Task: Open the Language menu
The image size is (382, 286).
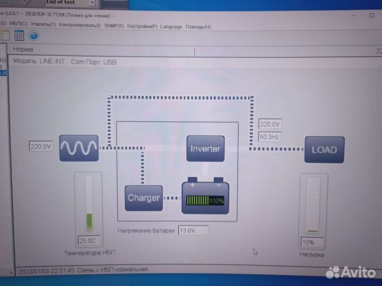Action: [171, 26]
